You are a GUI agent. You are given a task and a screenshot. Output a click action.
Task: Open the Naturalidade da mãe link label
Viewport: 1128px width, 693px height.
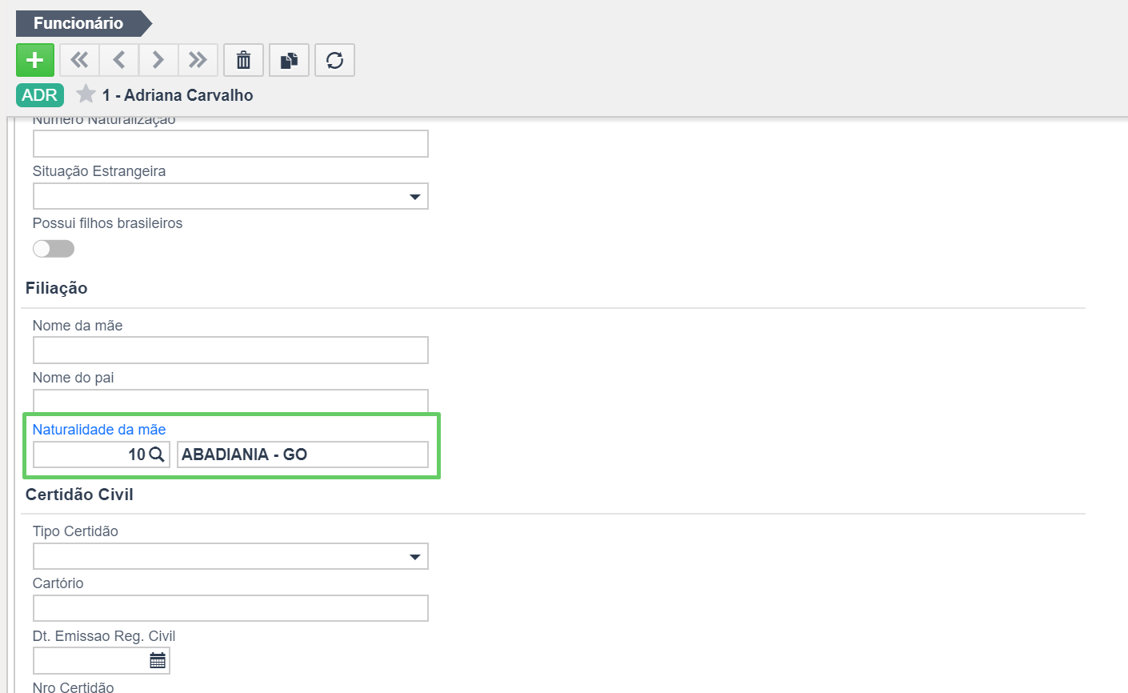[99, 430]
